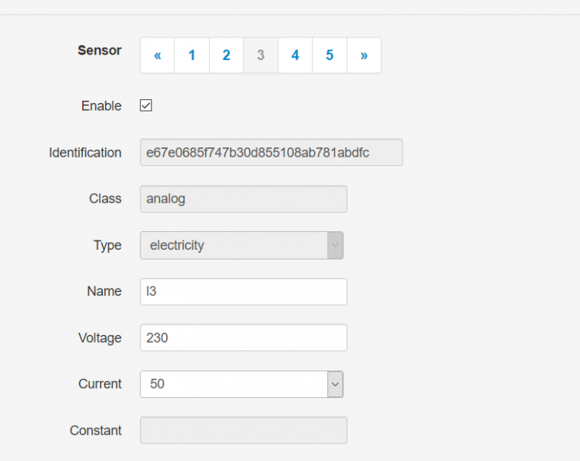Open sensor 5 settings
This screenshot has width=580, height=461.
330,55
